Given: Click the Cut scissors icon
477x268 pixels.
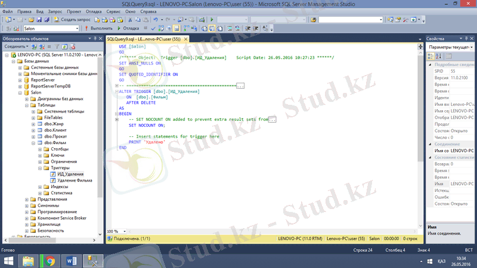Looking at the screenshot, I should pos(130,20).
